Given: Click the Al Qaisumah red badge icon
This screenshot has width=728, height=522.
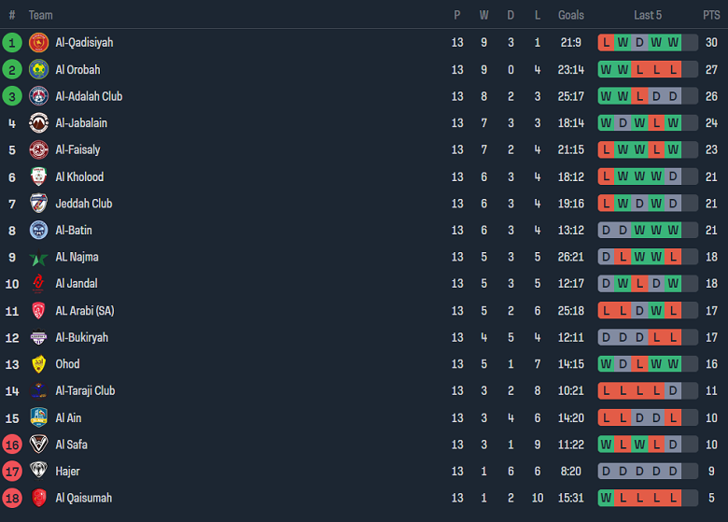Looking at the screenshot, I should tap(38, 499).
